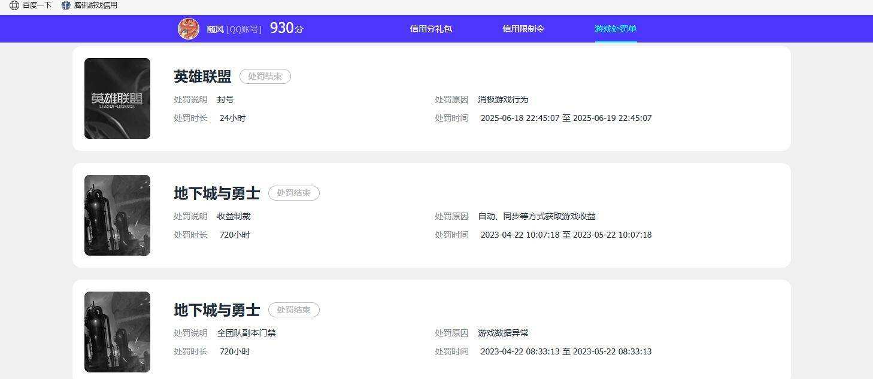Click 720小时 duration in 收益制裁 card

[235, 235]
